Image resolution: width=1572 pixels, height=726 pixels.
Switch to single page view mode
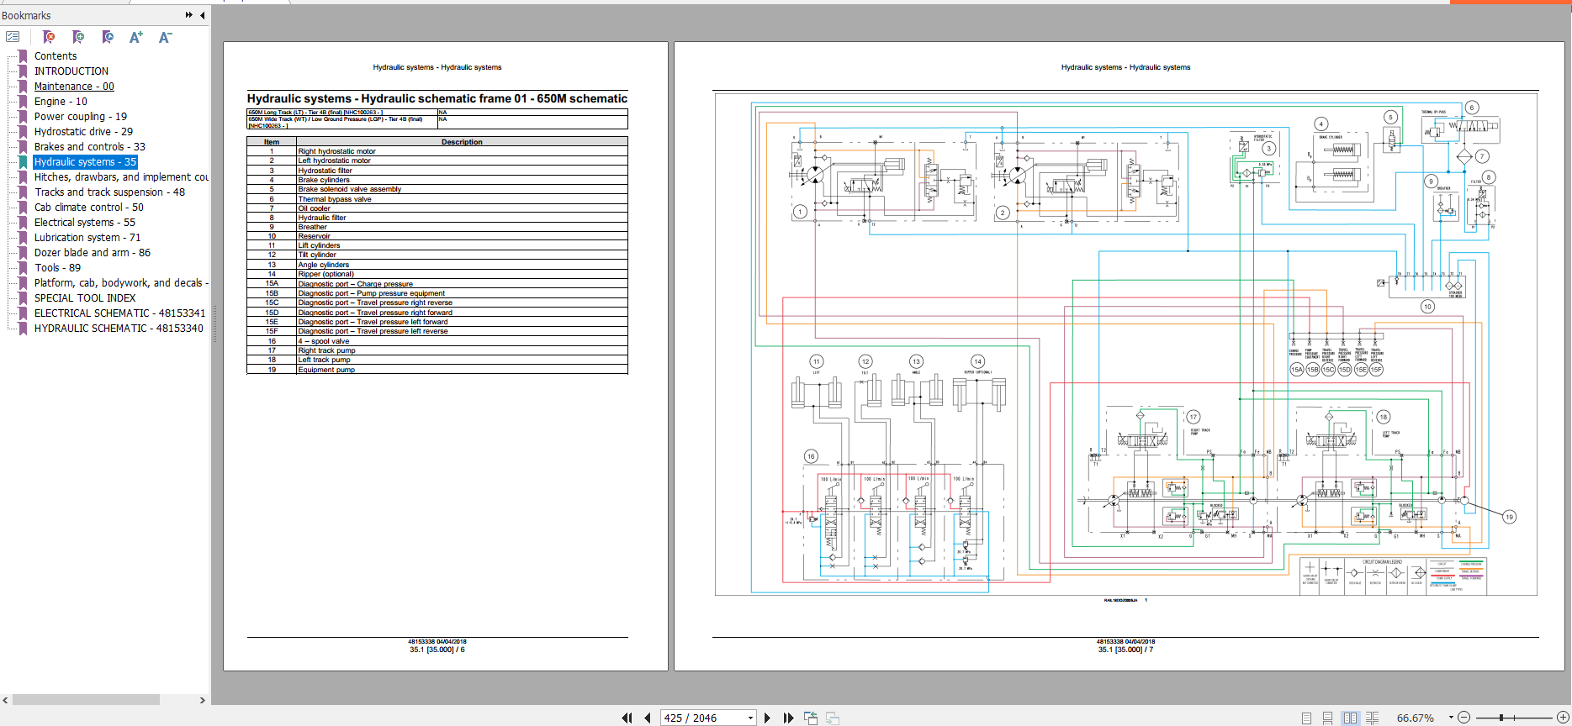(x=1306, y=718)
